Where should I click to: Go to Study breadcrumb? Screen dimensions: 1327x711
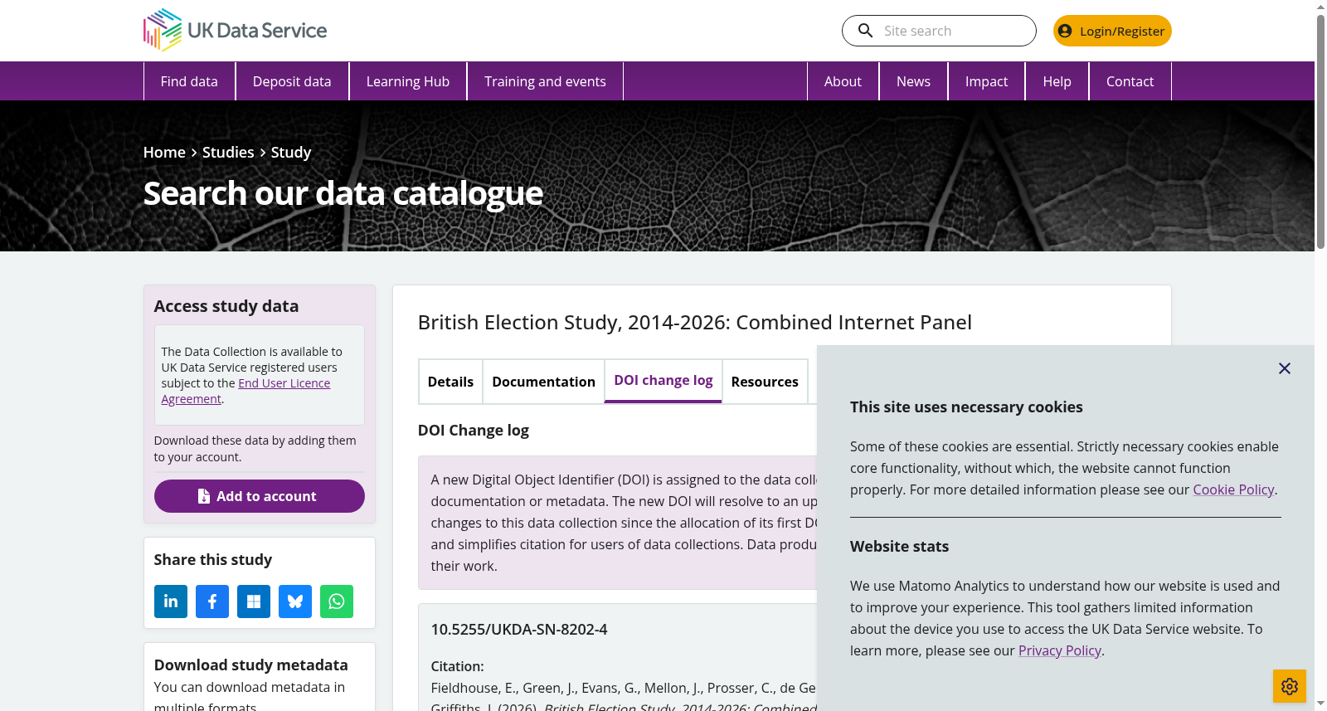point(291,152)
